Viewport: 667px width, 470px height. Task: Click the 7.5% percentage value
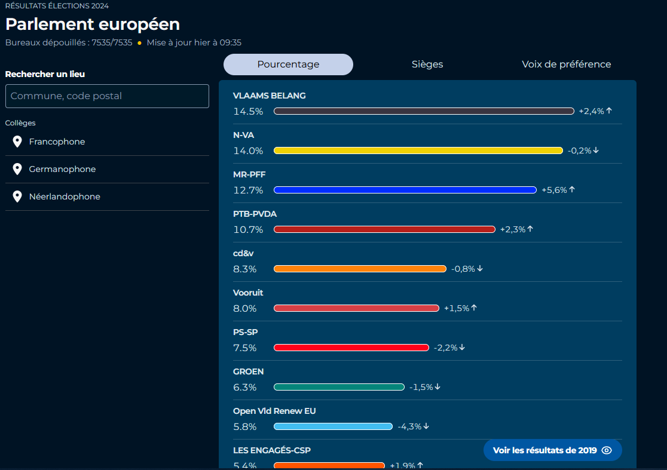click(x=245, y=348)
